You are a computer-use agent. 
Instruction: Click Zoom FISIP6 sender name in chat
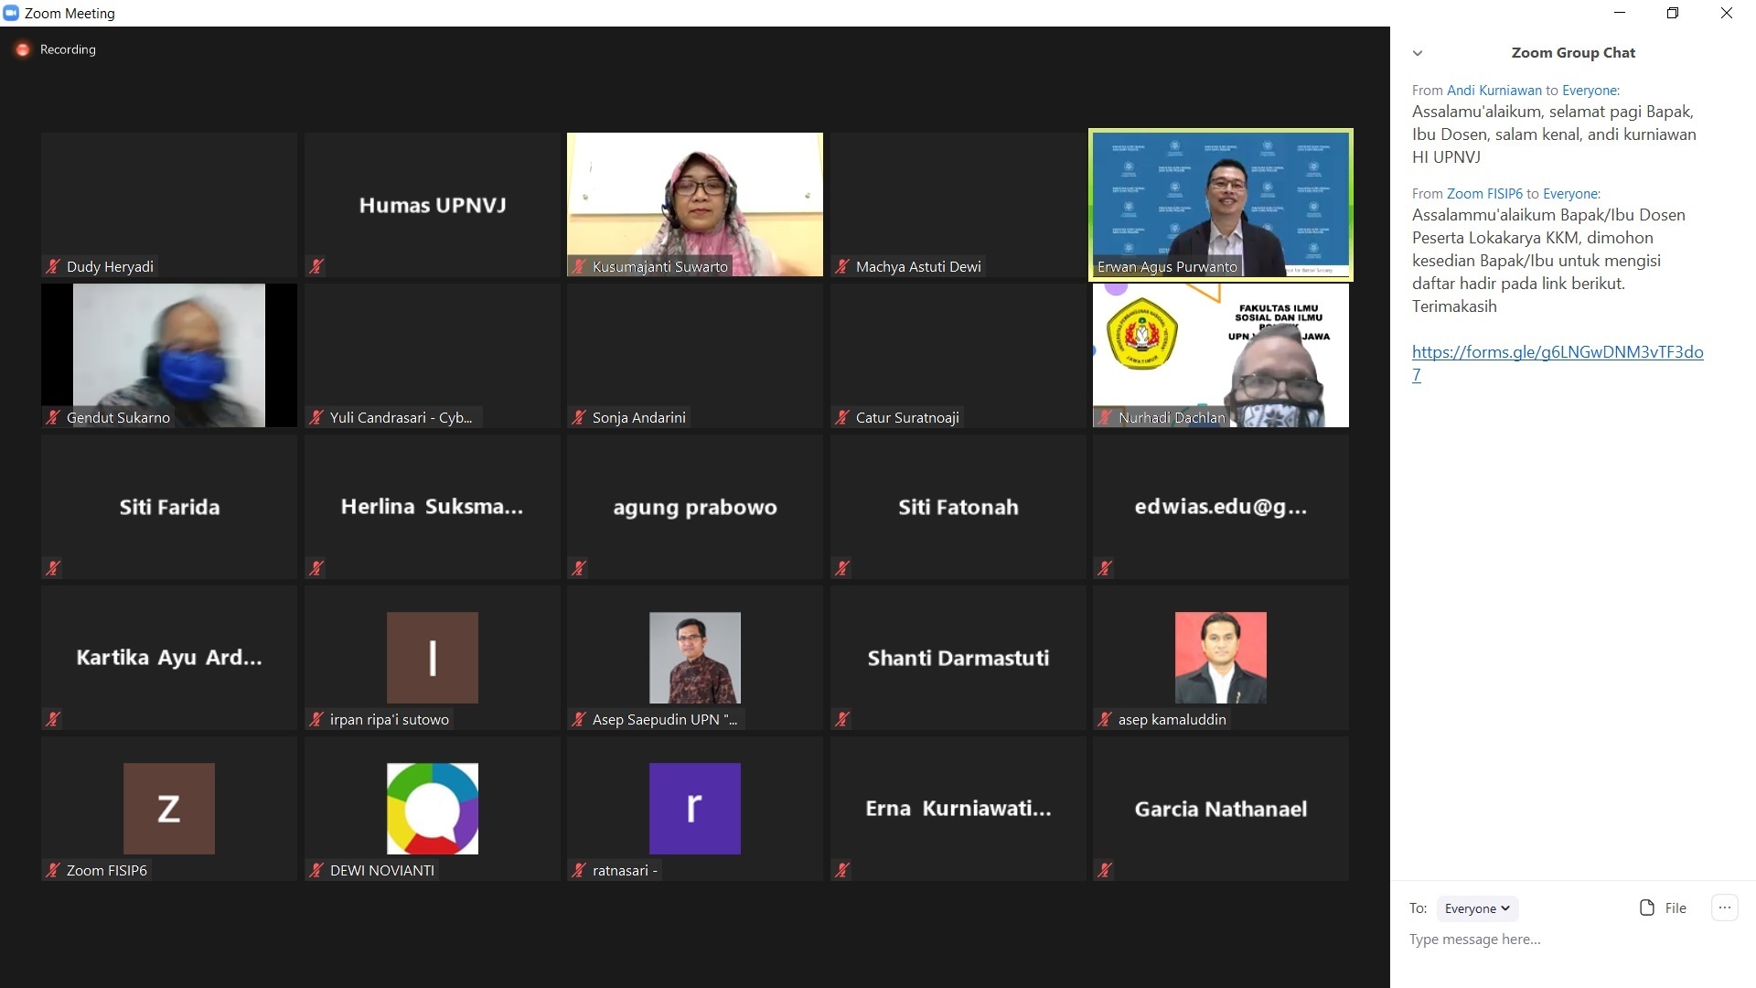1484,194
